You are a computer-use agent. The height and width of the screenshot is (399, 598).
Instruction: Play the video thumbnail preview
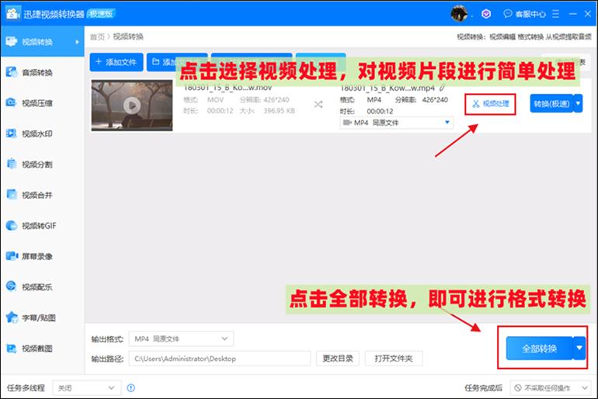pos(132,106)
